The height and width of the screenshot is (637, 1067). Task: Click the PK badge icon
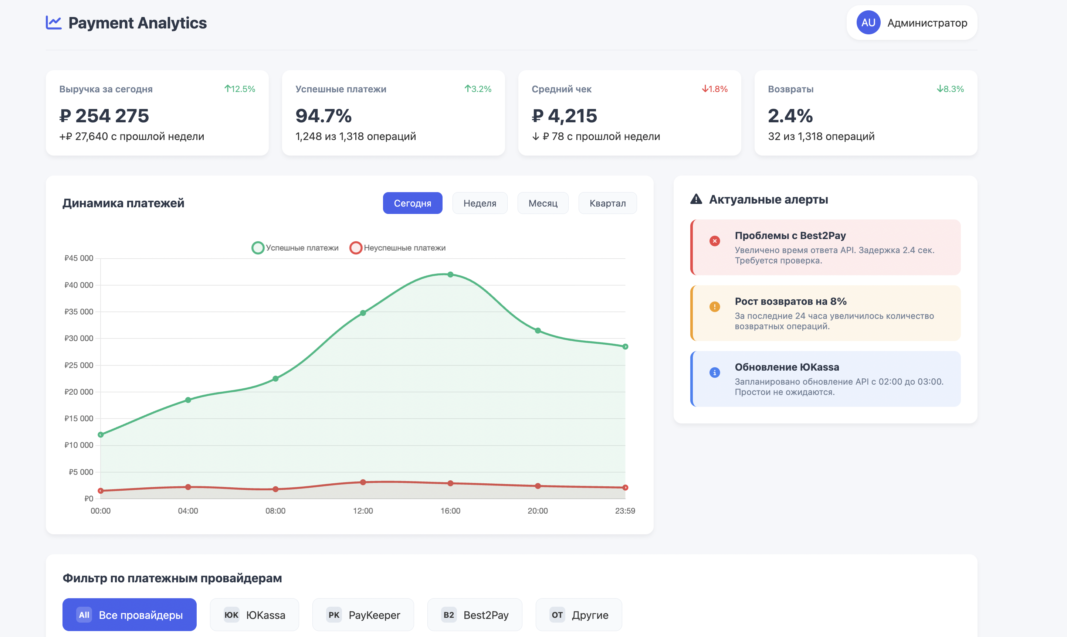pyautogui.click(x=334, y=615)
